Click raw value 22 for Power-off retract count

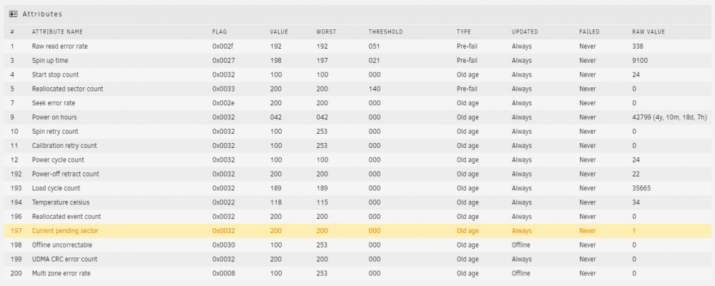click(x=636, y=174)
